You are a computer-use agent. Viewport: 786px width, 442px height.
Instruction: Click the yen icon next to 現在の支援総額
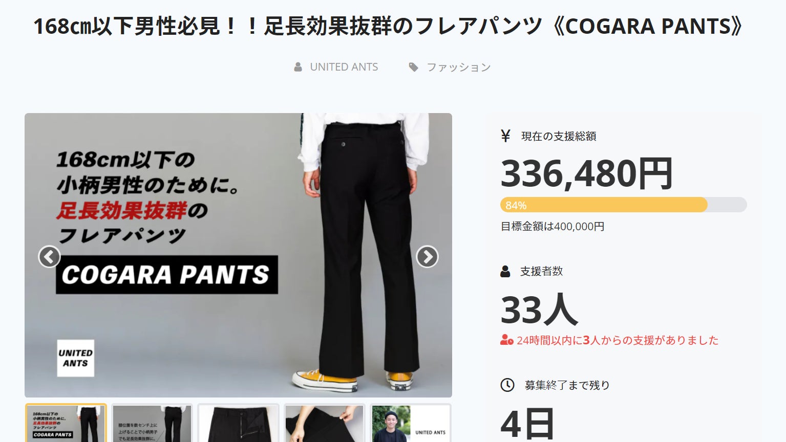(x=505, y=136)
